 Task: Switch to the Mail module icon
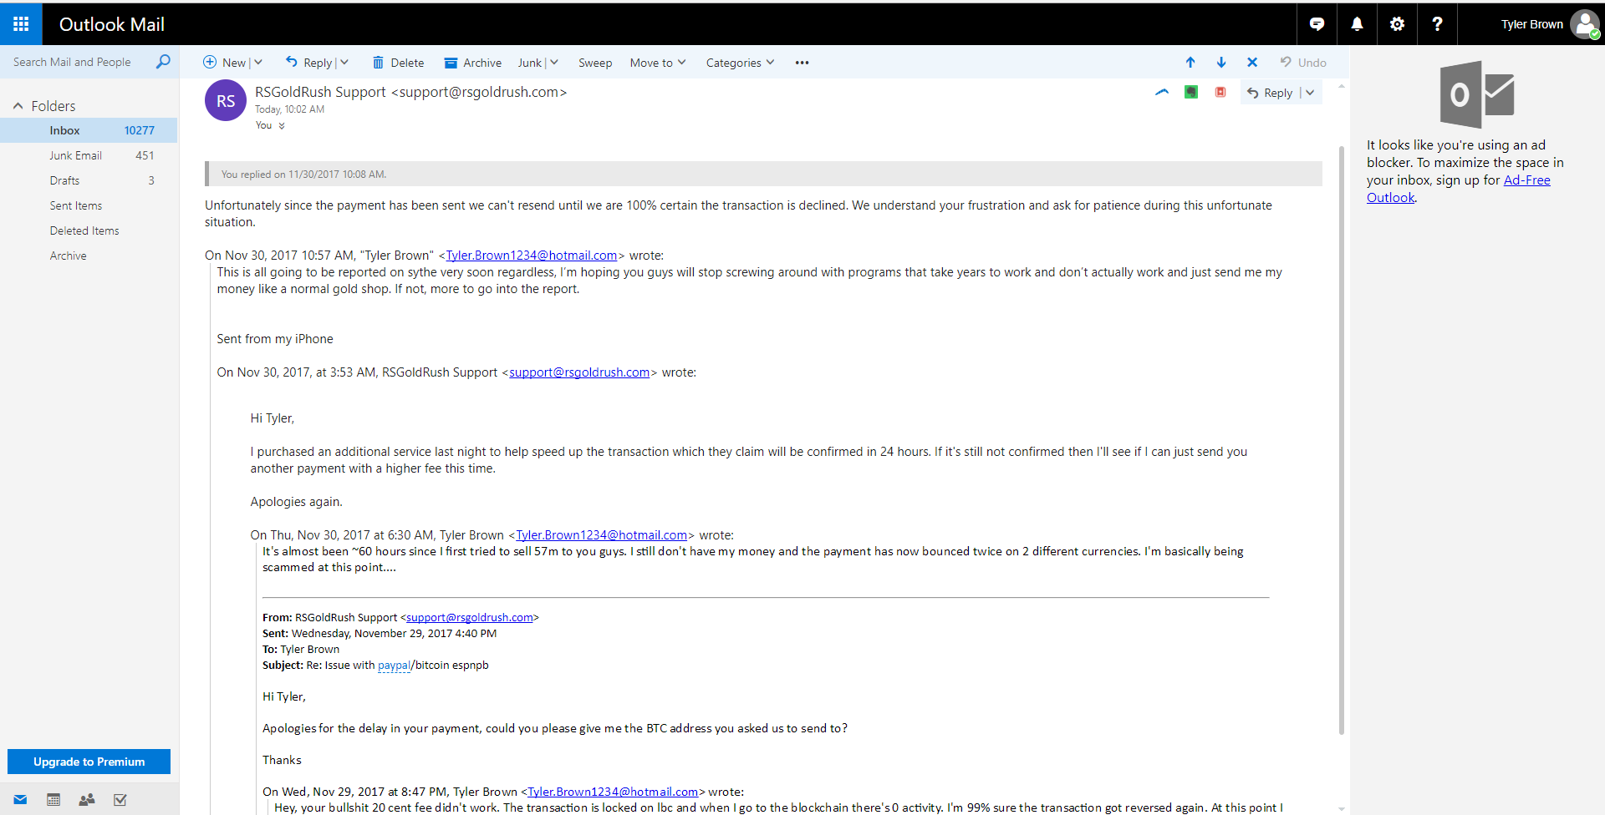[x=21, y=800]
